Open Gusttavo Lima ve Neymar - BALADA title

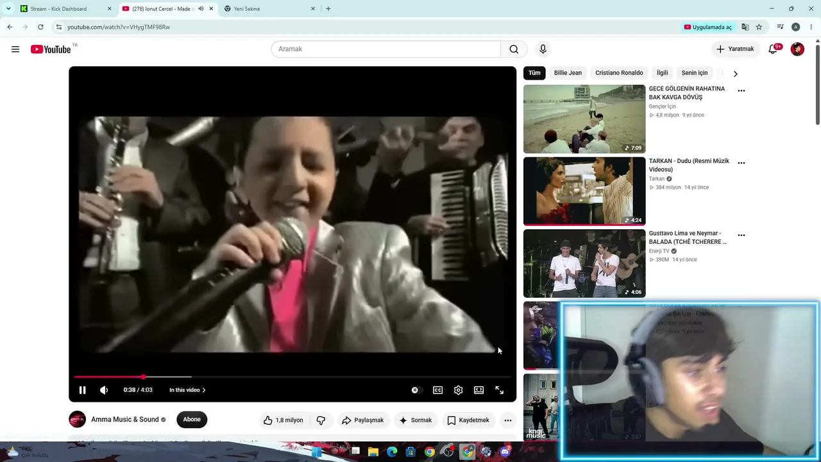coord(688,237)
